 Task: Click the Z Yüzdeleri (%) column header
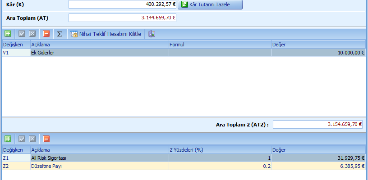(x=220, y=150)
